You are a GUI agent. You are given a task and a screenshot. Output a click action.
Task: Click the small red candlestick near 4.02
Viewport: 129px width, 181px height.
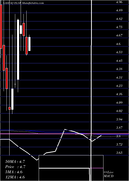[x=10, y=108]
